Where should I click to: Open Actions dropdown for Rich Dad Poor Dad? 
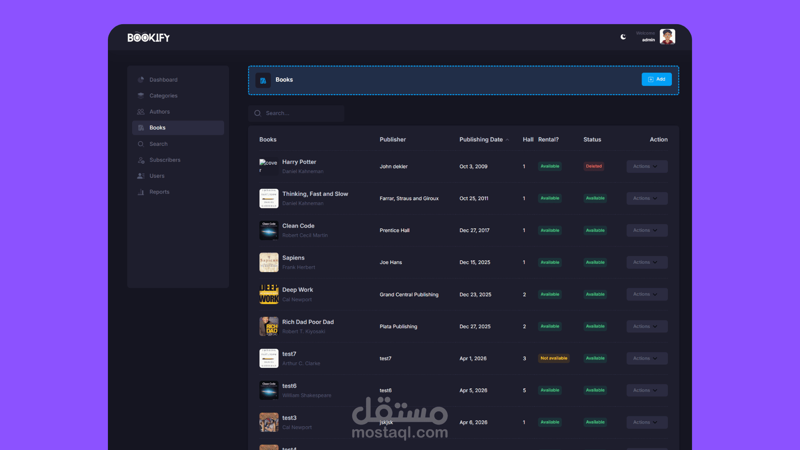click(x=647, y=326)
